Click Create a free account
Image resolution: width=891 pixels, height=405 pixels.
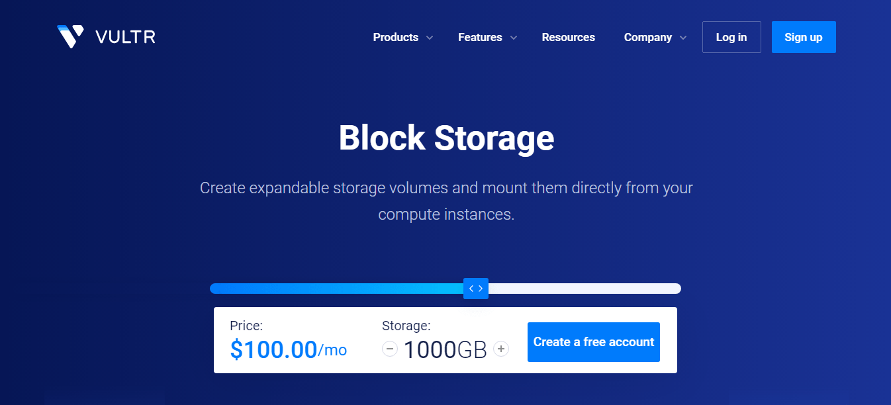(x=594, y=342)
